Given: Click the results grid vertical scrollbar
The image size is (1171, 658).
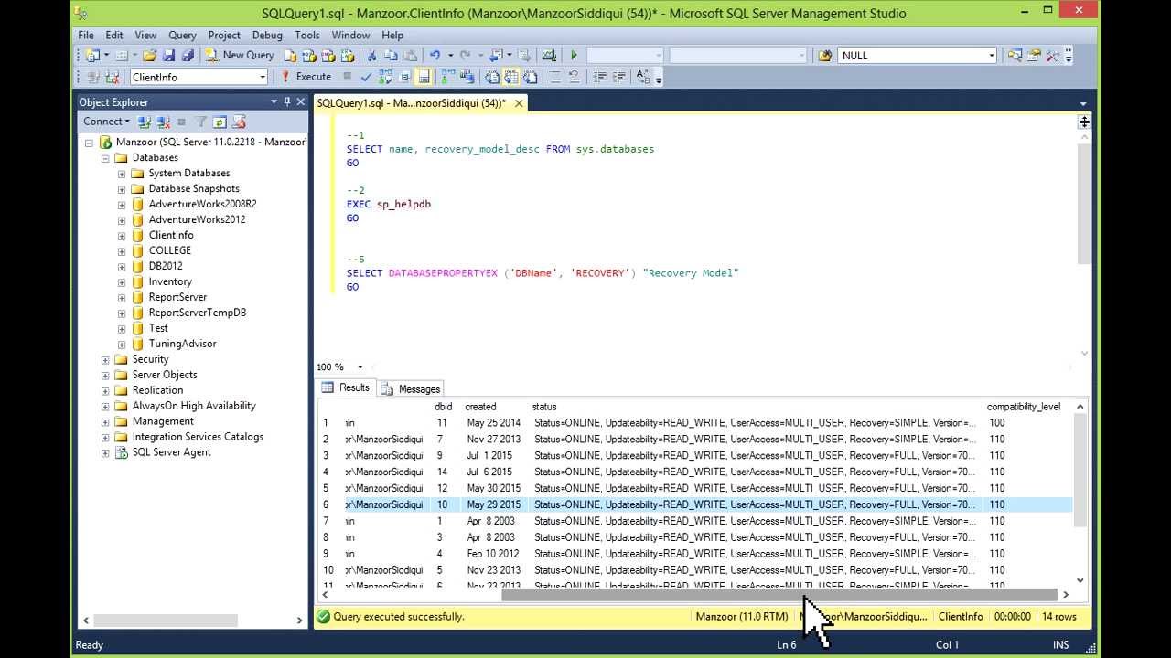Looking at the screenshot, I should click(x=1080, y=472).
